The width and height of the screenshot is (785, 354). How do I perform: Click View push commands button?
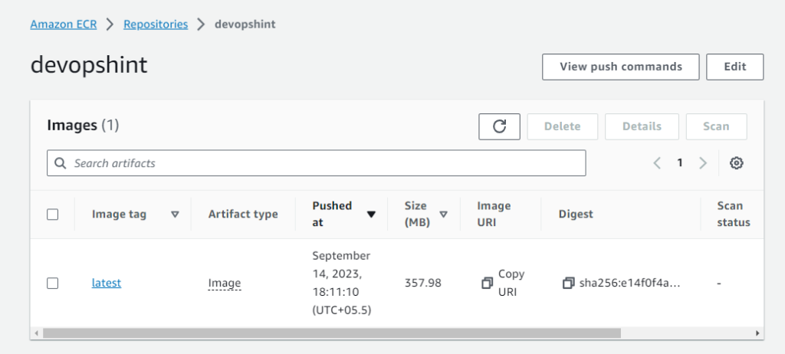(x=621, y=67)
